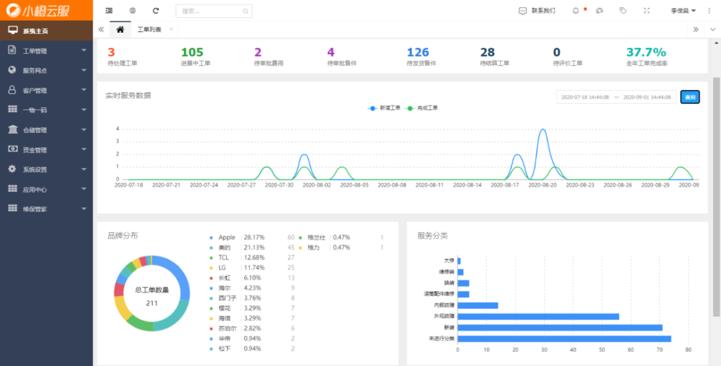Expand 客户管理 submenu arrow
721x366 pixels.
[83, 90]
